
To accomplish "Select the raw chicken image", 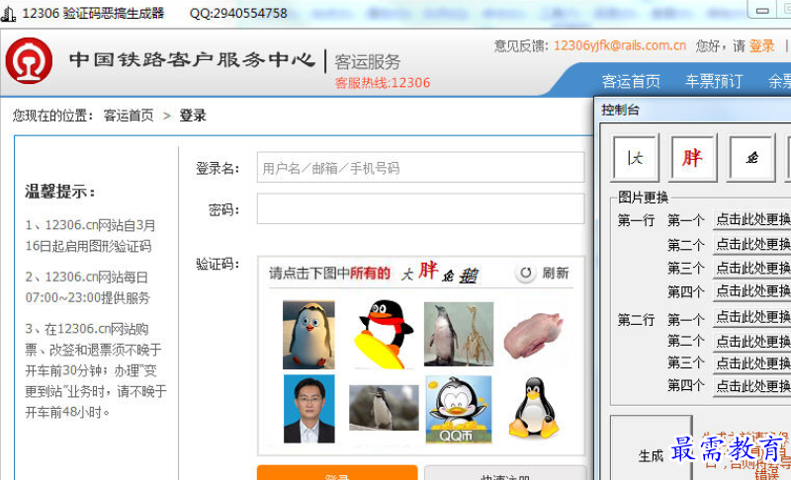I will pyautogui.click(x=533, y=335).
